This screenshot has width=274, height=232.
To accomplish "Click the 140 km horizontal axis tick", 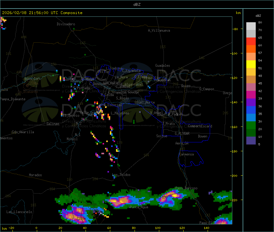I will [206, 228].
